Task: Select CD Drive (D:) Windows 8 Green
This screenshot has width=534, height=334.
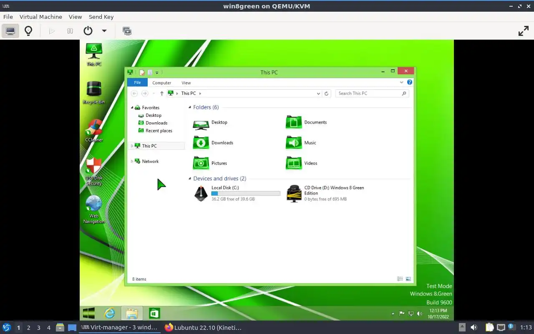Action: click(x=326, y=193)
